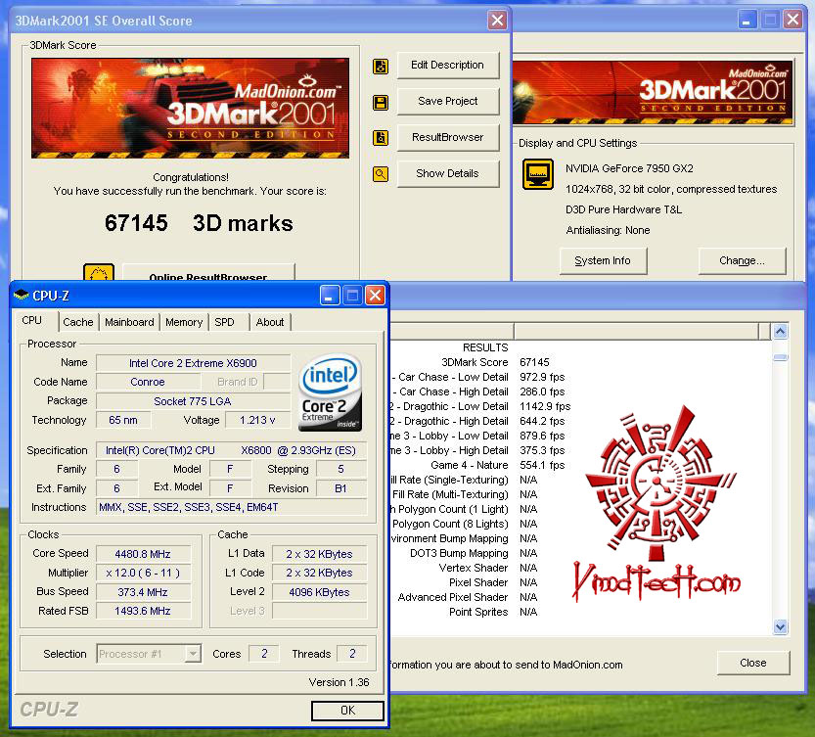This screenshot has width=815, height=737.
Task: Click the ResultBrowser document icon
Action: point(381,138)
